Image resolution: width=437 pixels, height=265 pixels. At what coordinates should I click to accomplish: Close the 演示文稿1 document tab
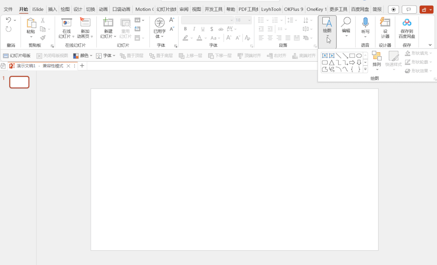pyautogui.click(x=68, y=66)
